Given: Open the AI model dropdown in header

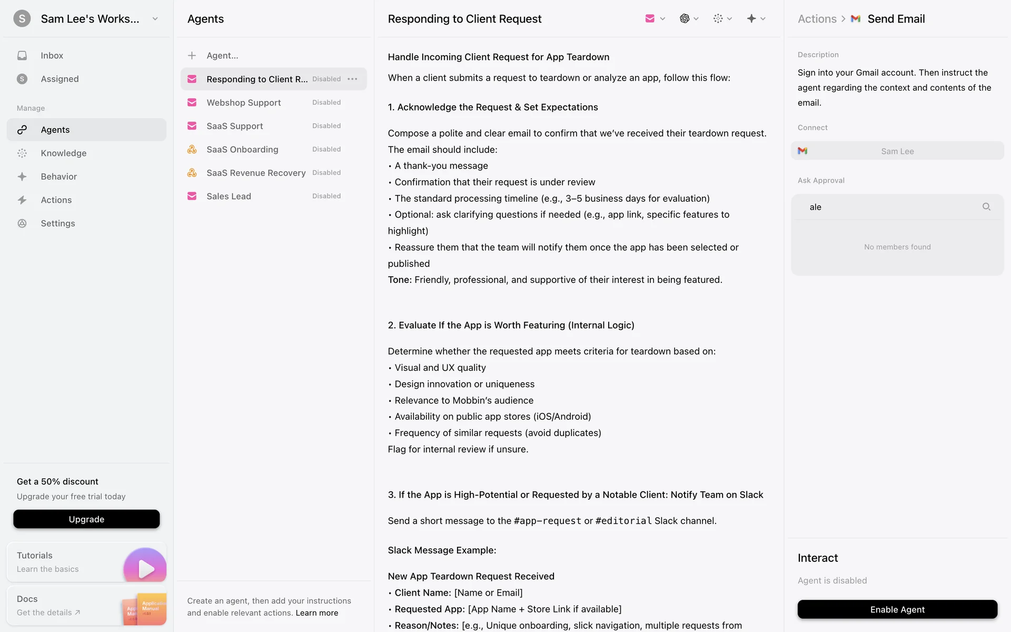Looking at the screenshot, I should tap(689, 19).
